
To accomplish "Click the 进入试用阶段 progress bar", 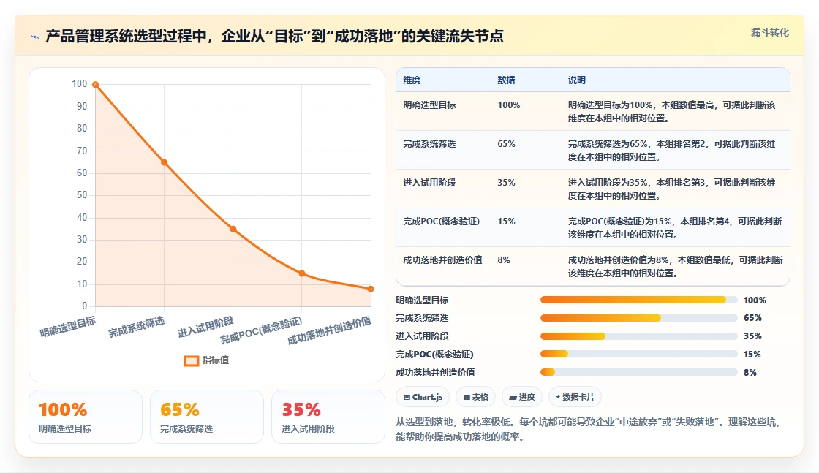I will (639, 336).
